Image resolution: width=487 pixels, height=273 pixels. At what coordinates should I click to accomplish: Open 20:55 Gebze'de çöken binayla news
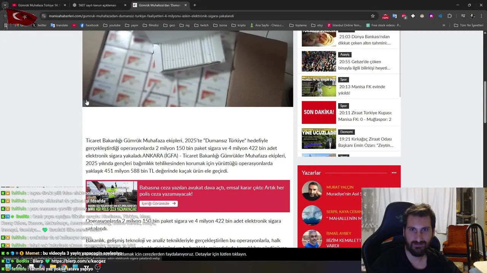(x=364, y=65)
